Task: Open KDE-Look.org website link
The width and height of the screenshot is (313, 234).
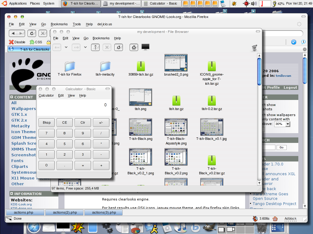Action: pyautogui.click(x=21, y=204)
